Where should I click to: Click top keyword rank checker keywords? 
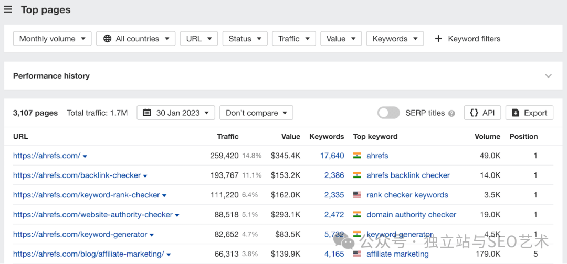pos(407,195)
